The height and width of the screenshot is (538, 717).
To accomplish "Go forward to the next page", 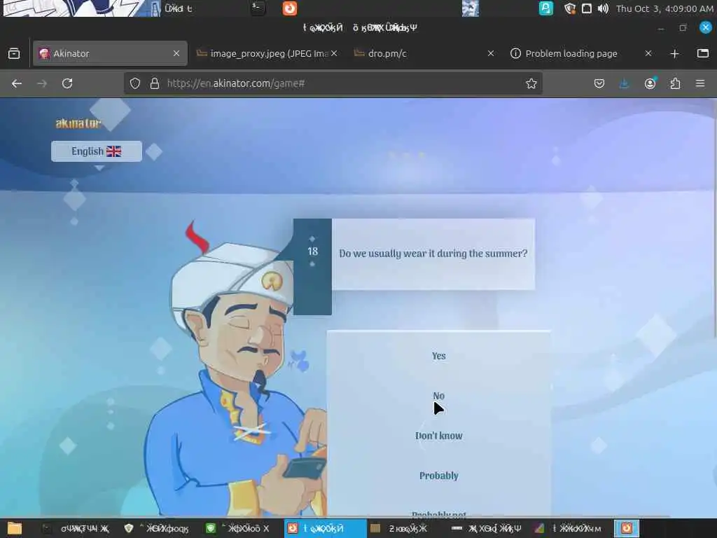I will pyautogui.click(x=42, y=83).
